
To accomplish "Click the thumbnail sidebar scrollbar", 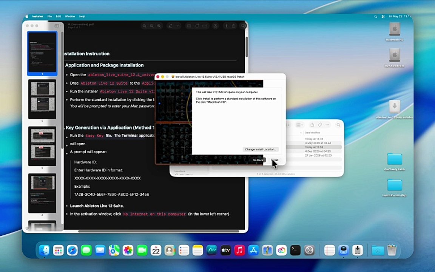I will coord(62,90).
